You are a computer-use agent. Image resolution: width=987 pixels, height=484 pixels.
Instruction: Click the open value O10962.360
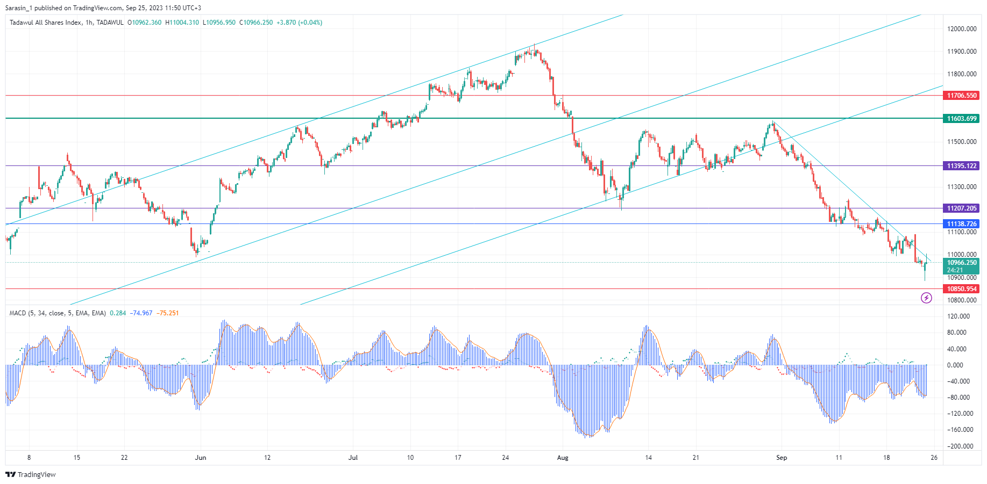pyautogui.click(x=144, y=23)
